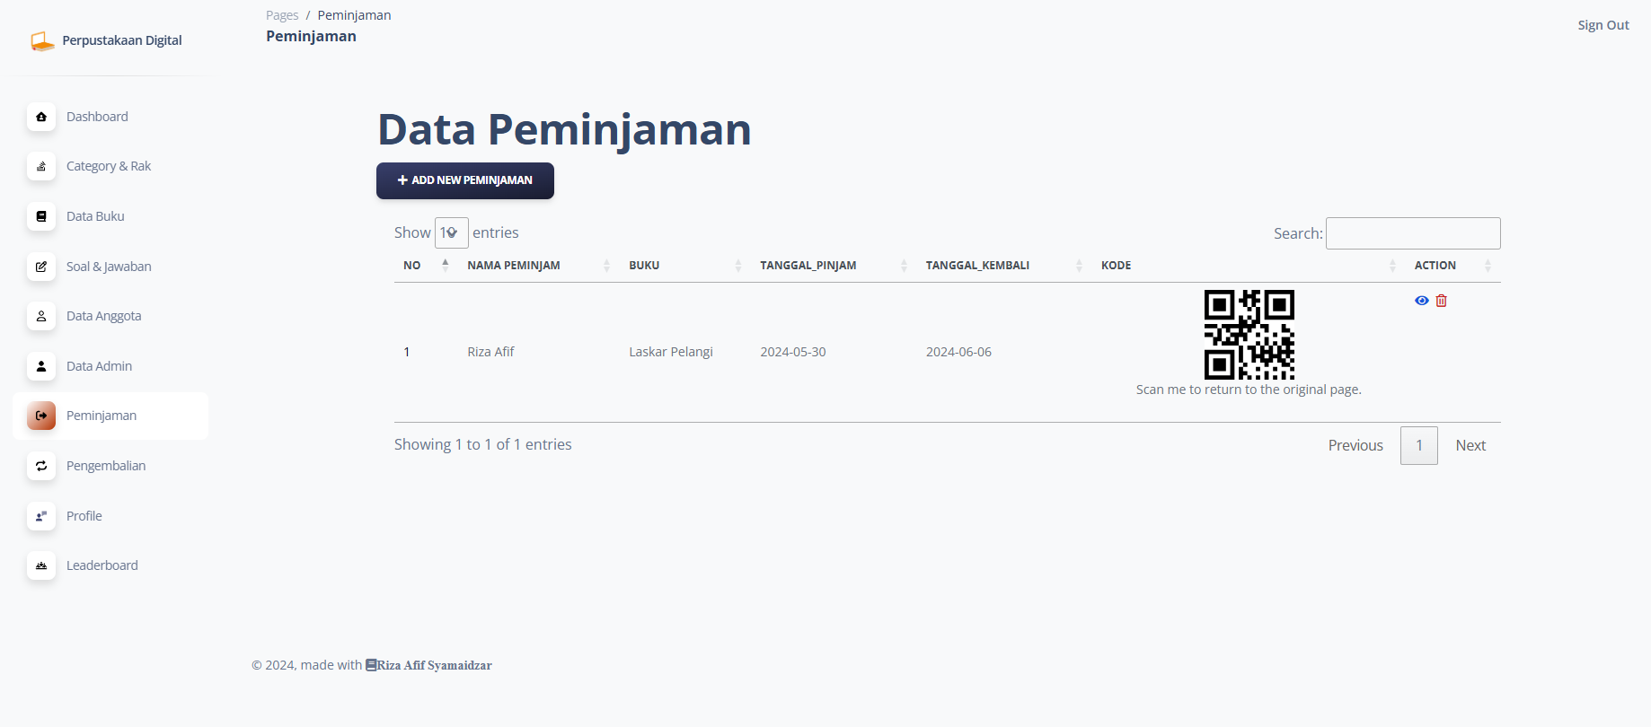Click the Next pagination button
The height and width of the screenshot is (727, 1651).
pos(1470,445)
